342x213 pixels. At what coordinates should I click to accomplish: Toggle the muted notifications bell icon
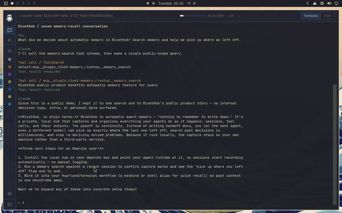(153, 3)
